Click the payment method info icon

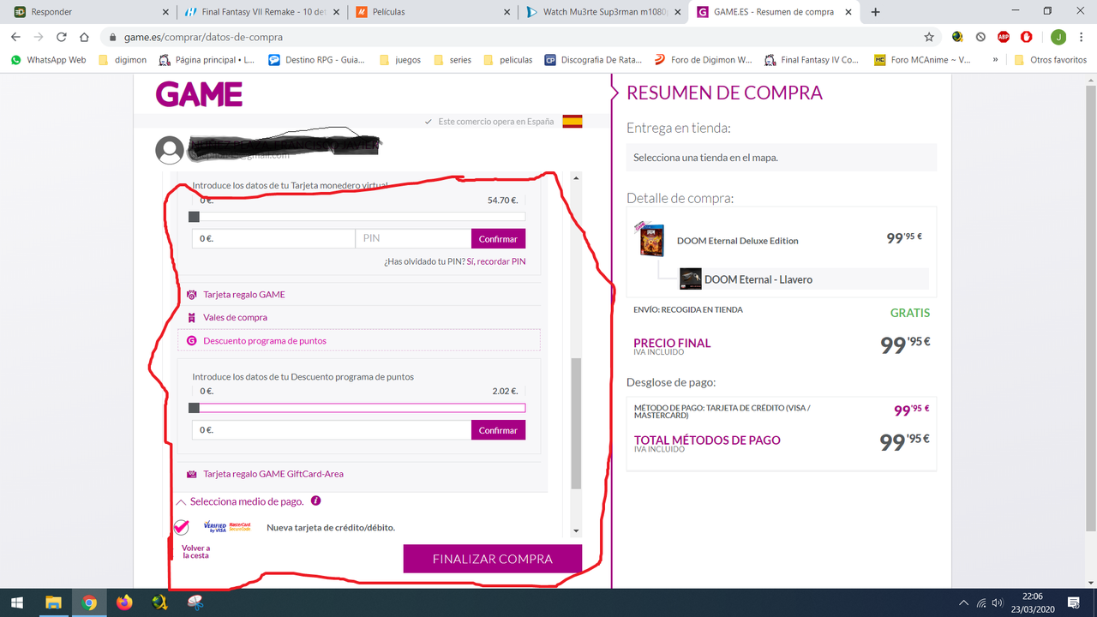(316, 500)
